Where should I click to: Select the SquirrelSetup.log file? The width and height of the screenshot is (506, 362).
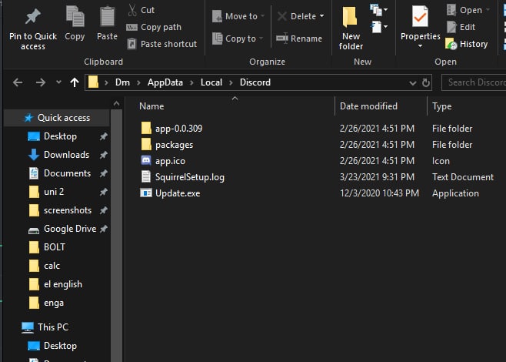(182, 177)
